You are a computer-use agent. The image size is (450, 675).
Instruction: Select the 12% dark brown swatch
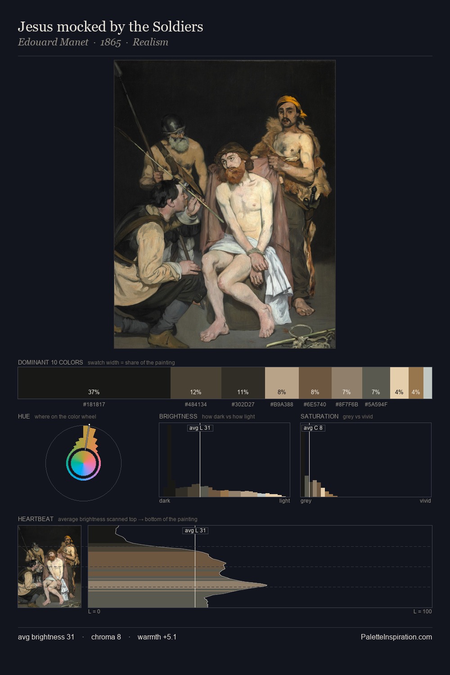click(196, 383)
